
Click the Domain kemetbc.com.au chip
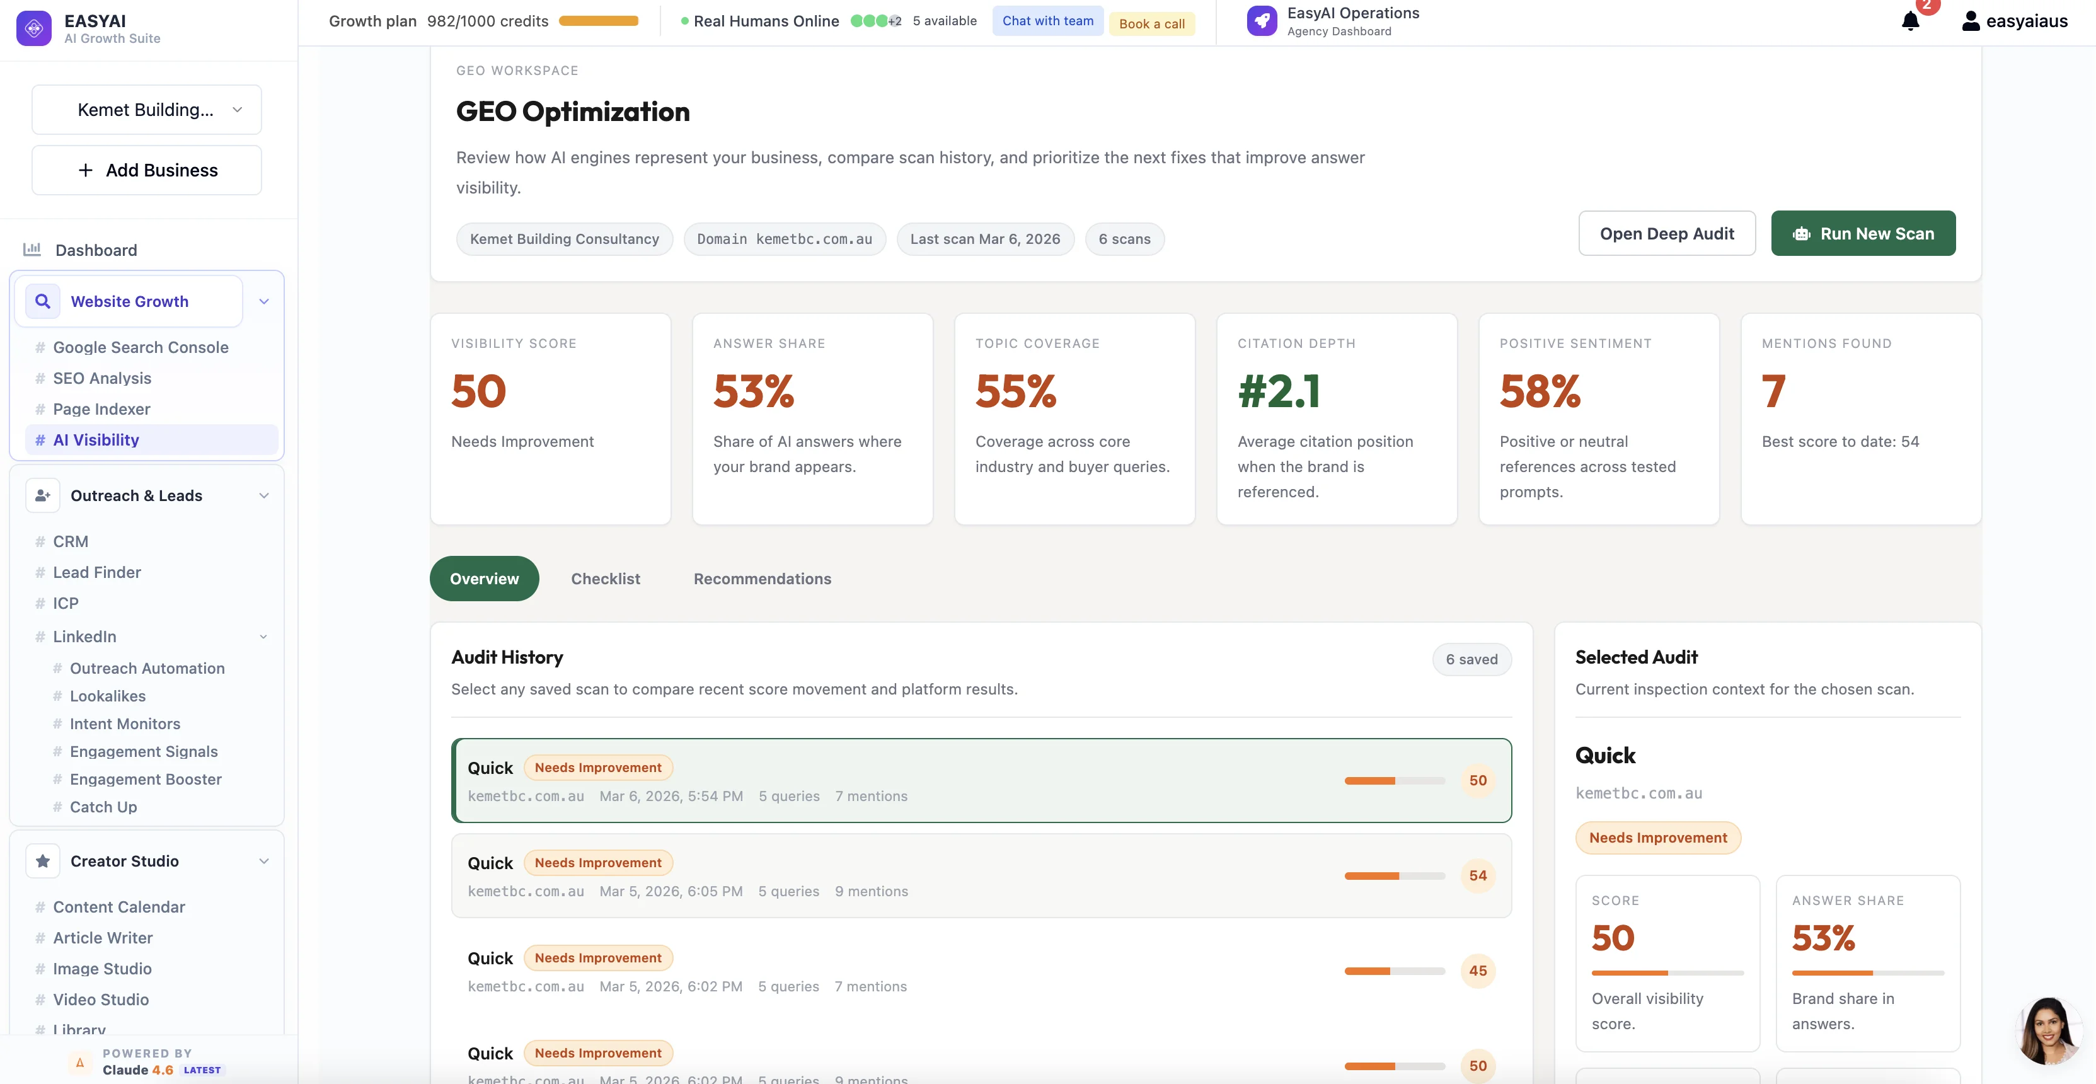point(785,239)
